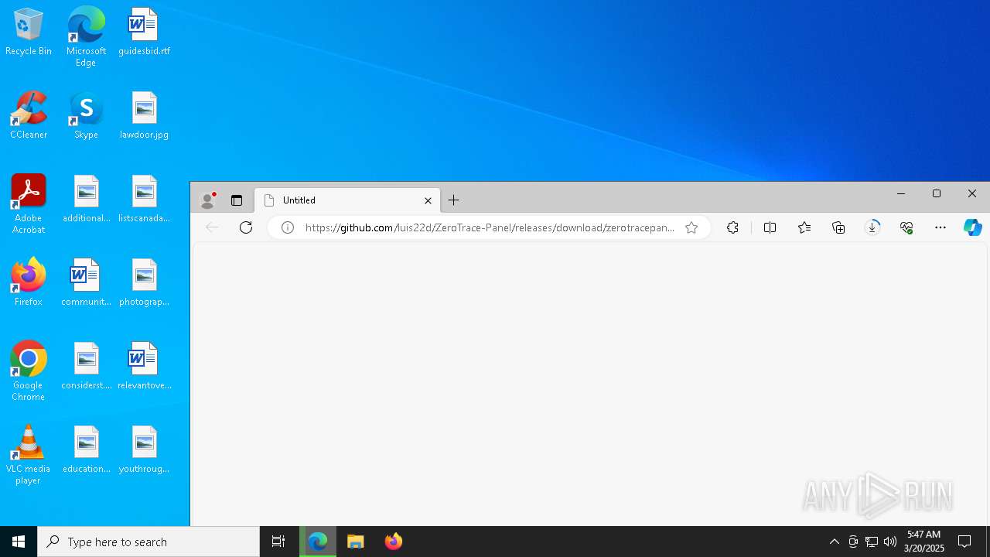Select the considerst... image file
Image resolution: width=990 pixels, height=557 pixels.
click(86, 366)
